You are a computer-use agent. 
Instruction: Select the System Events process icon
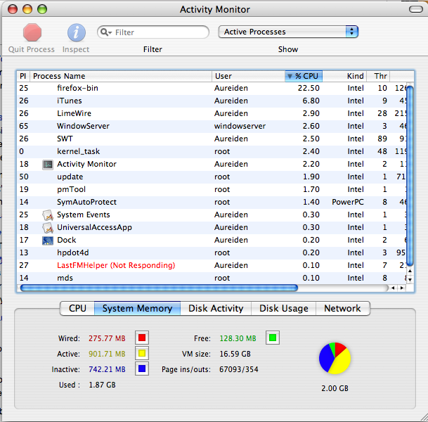pos(48,215)
